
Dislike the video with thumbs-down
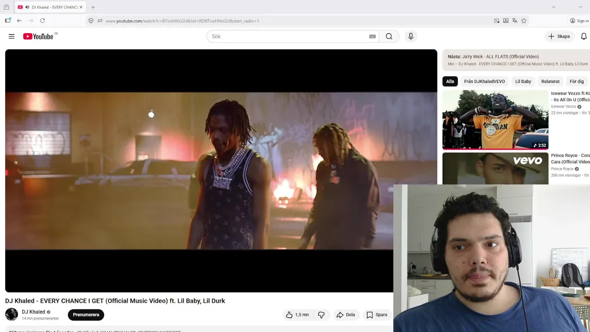coord(321,315)
